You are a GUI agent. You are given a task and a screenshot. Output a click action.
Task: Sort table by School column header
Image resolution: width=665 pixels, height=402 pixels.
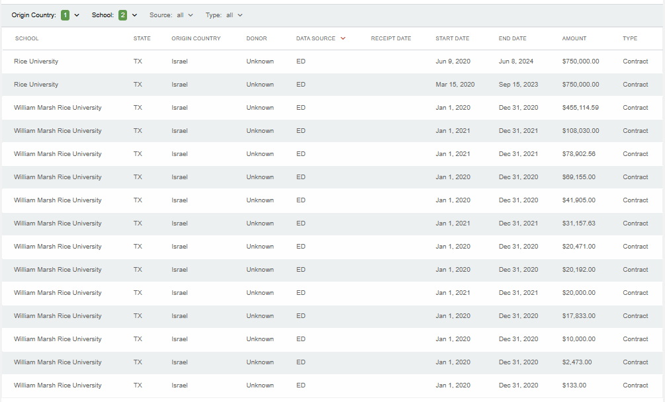click(26, 38)
